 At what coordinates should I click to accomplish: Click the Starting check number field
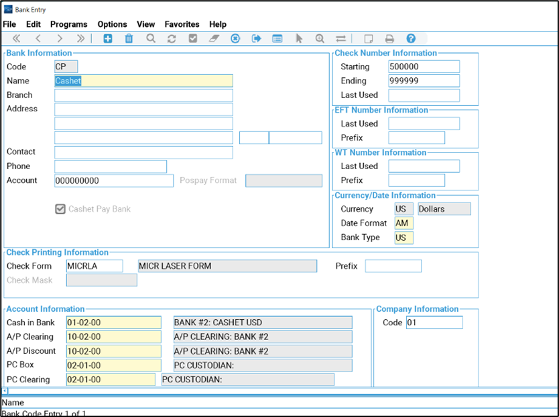[424, 66]
